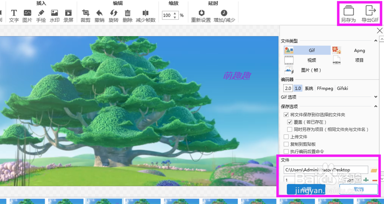Select 图片（帧） images file type
Image resolution: width=384 pixels, height=204 pixels.
click(307, 70)
